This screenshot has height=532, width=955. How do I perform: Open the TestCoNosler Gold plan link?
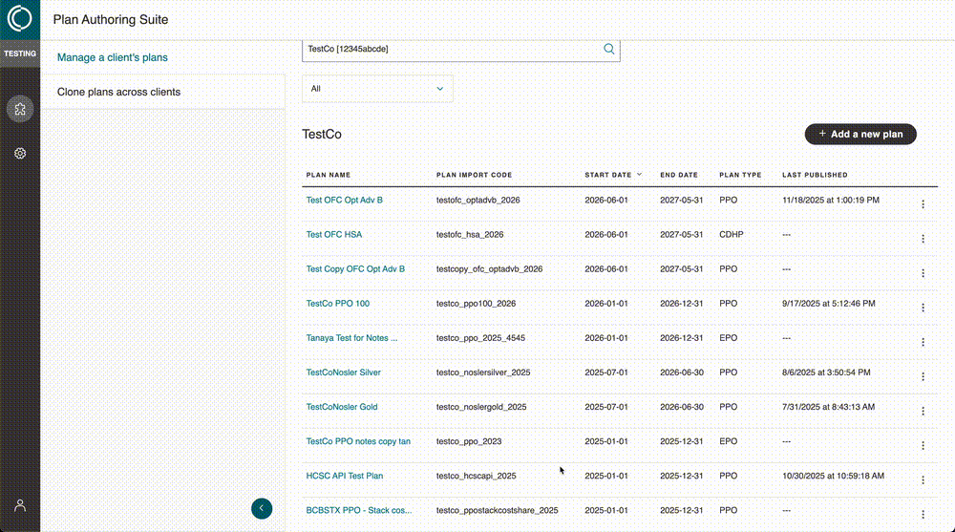click(x=342, y=407)
